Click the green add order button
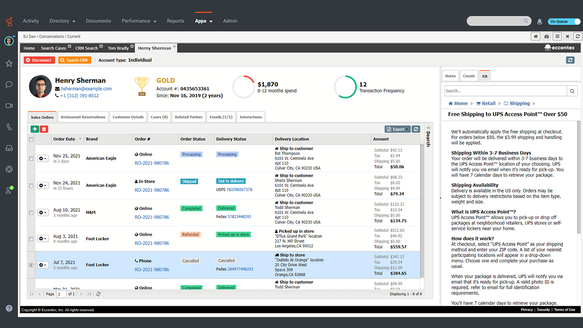This screenshot has width=583, height=328. tap(35, 129)
